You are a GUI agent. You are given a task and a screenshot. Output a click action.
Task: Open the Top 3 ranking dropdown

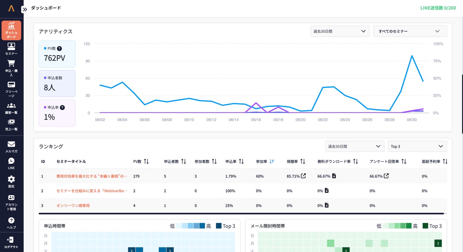point(417,146)
